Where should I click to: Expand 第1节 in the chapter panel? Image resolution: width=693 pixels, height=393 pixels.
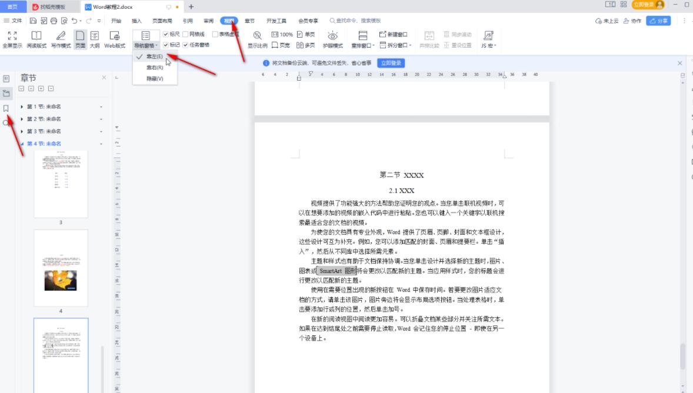[x=22, y=106]
